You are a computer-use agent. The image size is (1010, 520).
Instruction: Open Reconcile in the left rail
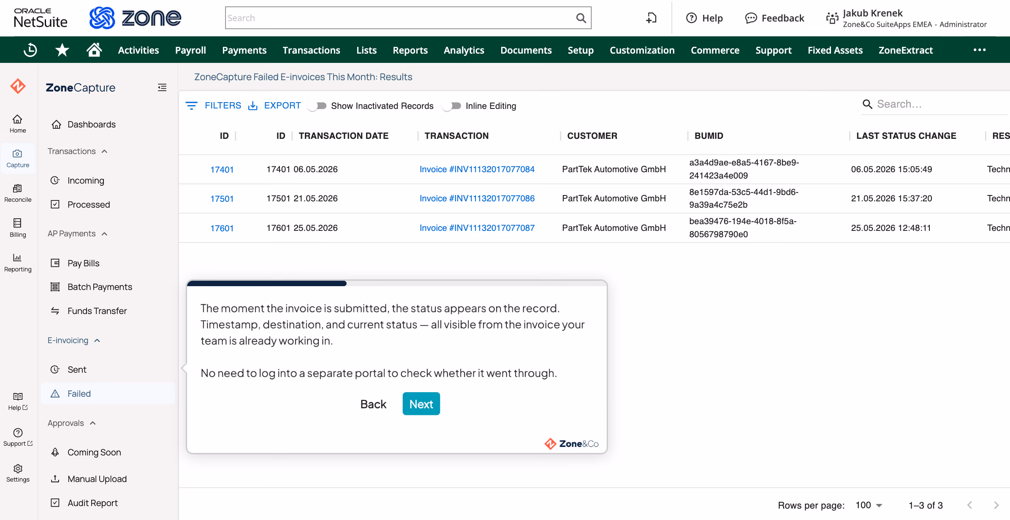pyautogui.click(x=18, y=193)
